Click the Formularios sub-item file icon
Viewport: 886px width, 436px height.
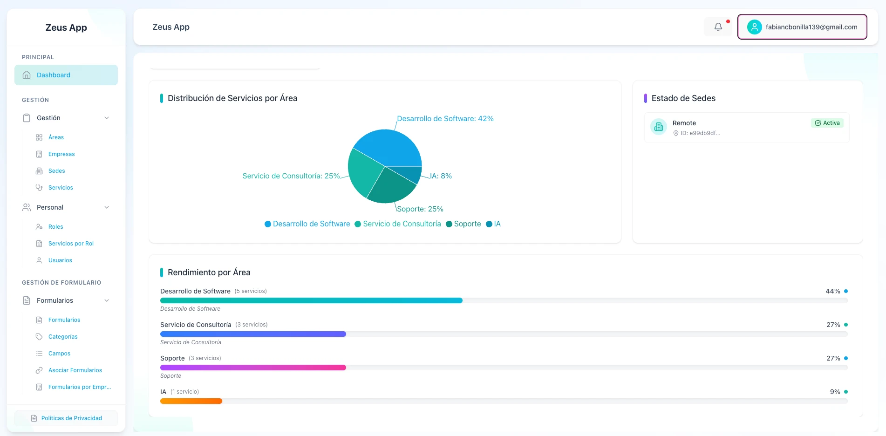(39, 320)
